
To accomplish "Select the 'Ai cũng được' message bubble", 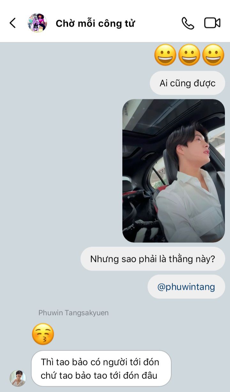I will click(x=188, y=83).
